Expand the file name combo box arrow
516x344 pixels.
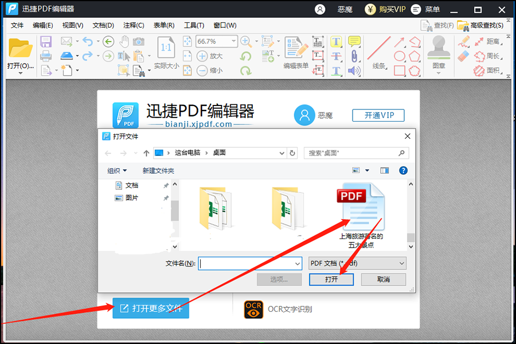(x=297, y=264)
